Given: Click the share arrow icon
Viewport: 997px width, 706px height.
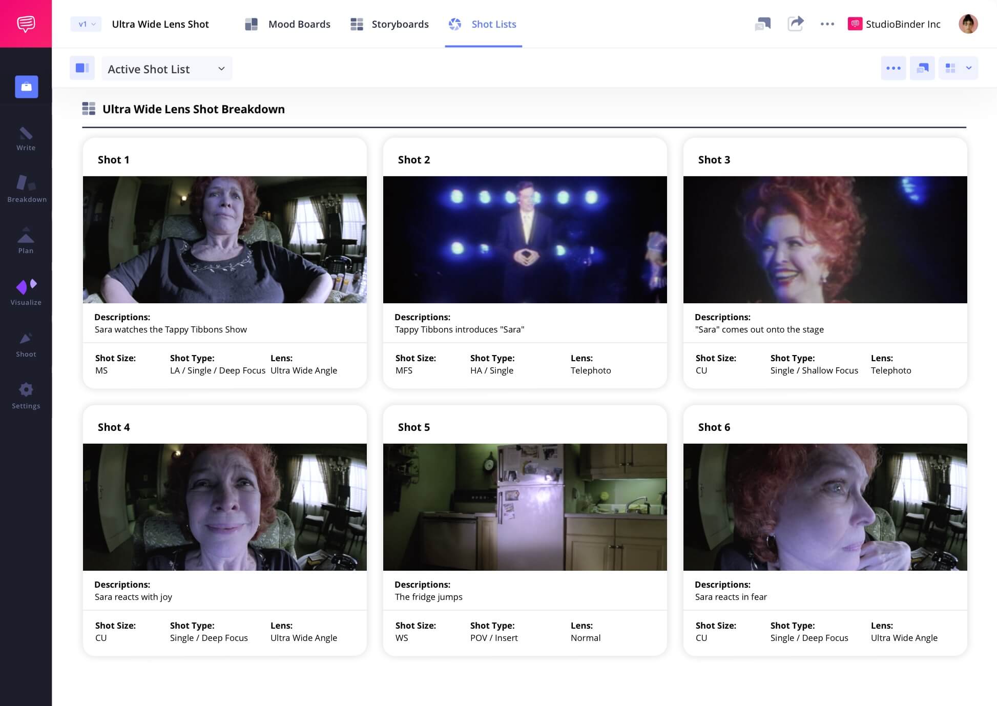Looking at the screenshot, I should coord(795,24).
